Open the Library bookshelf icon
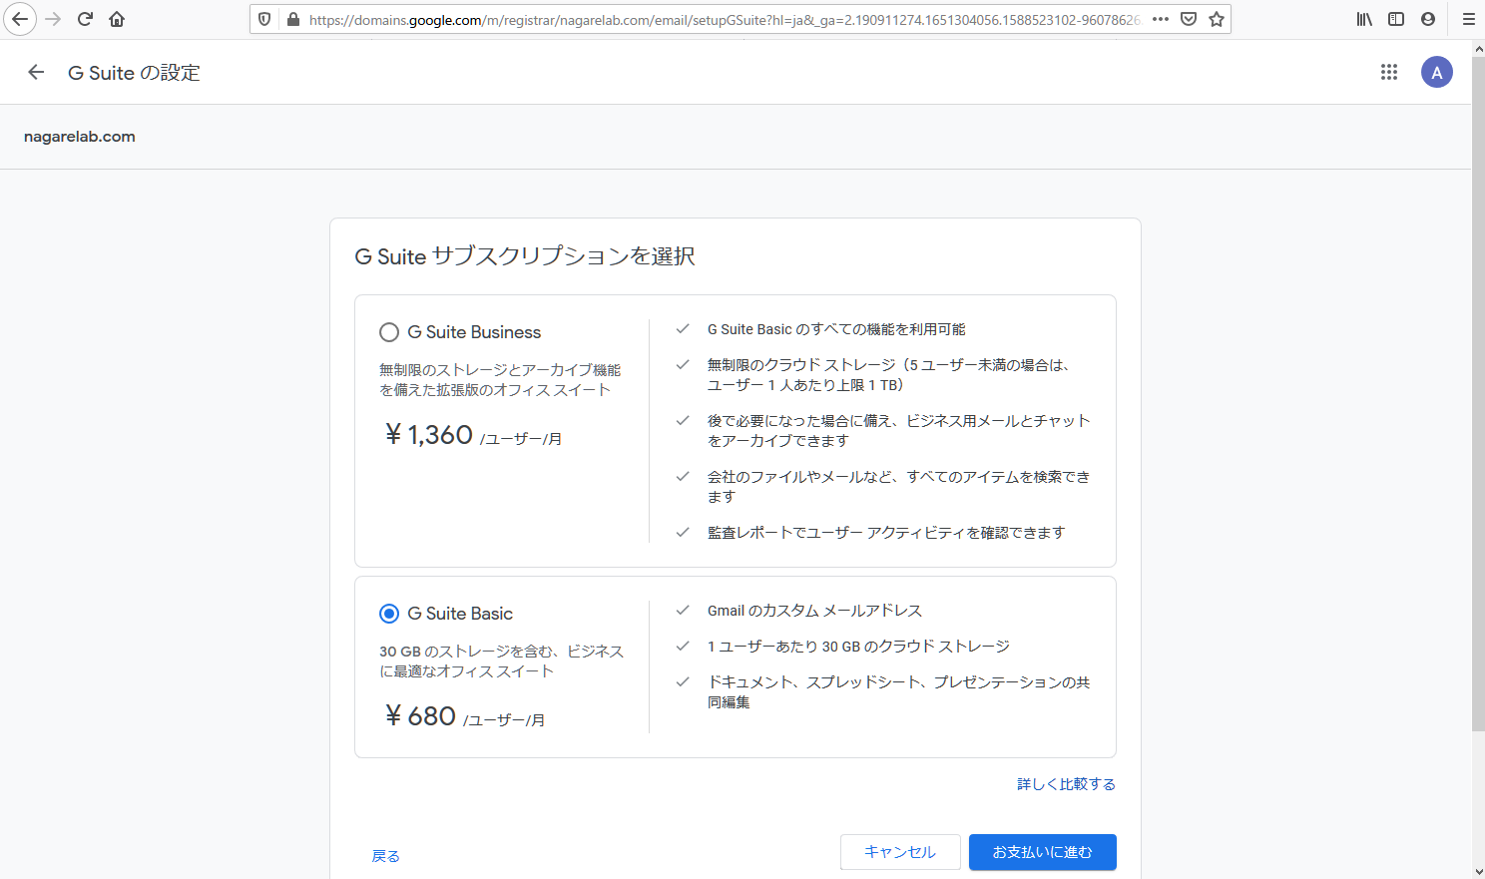 (x=1364, y=19)
